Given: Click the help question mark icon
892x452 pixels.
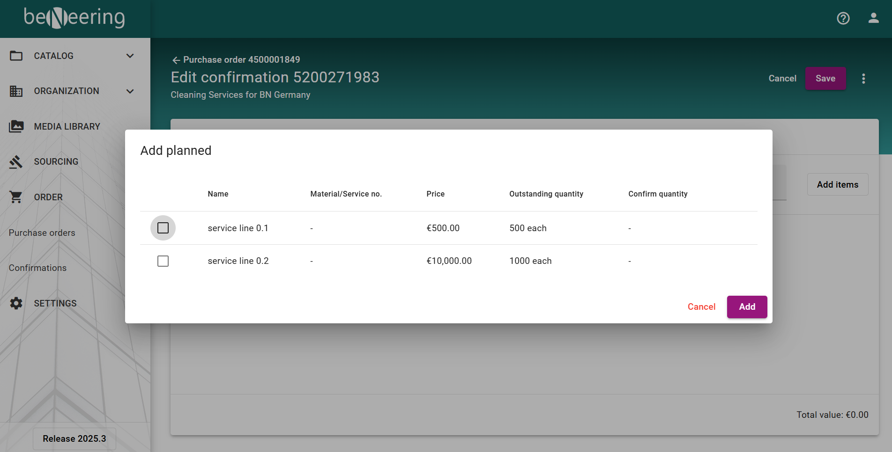Looking at the screenshot, I should 843,18.
